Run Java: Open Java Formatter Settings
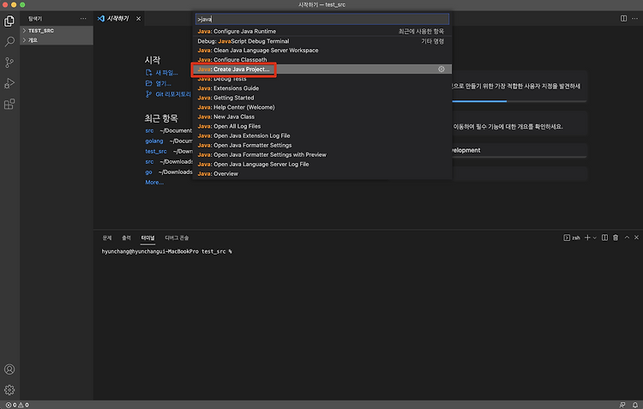Screen dimensions: 643x409 (x=322, y=145)
